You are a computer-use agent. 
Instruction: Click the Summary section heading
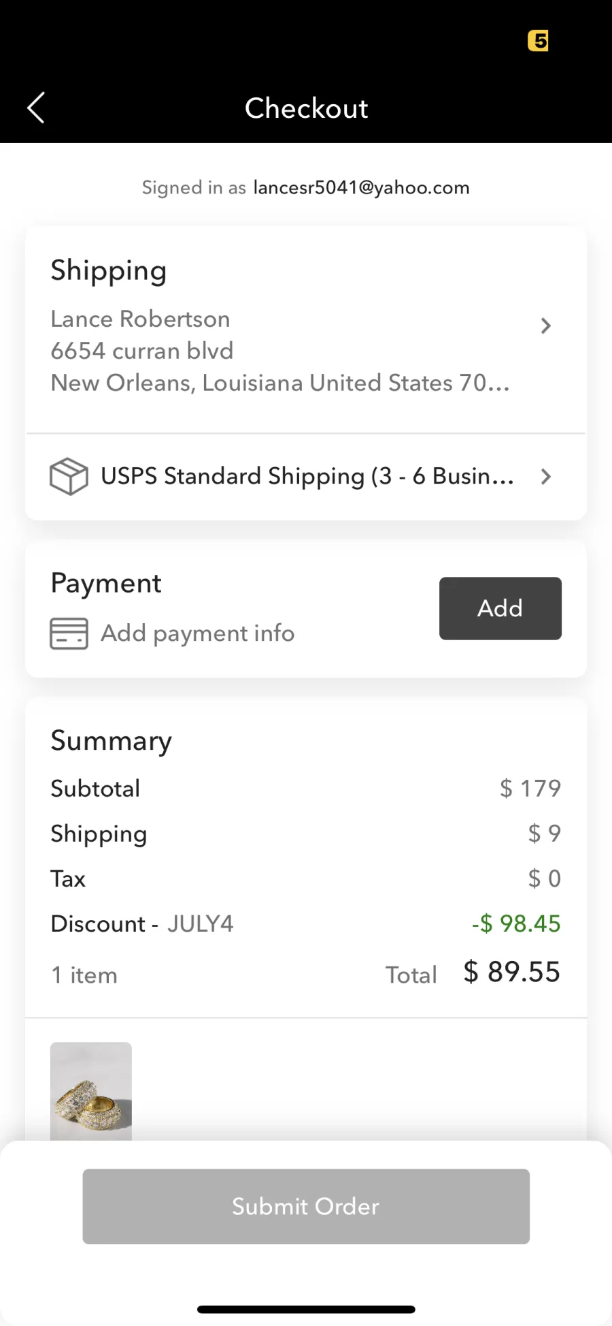coord(112,741)
